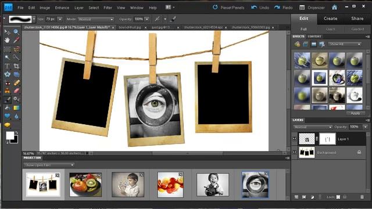This screenshot has width=372, height=209.
Task: Click the Apply button in Effects
Action: 355,113
